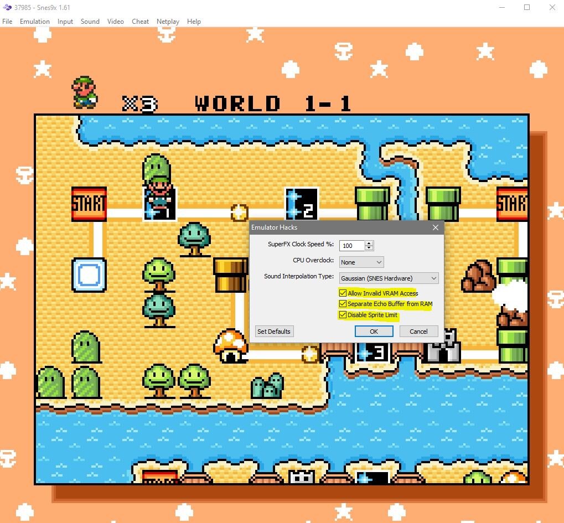Open the Emulation menu
This screenshot has height=523, width=564.
pos(34,22)
